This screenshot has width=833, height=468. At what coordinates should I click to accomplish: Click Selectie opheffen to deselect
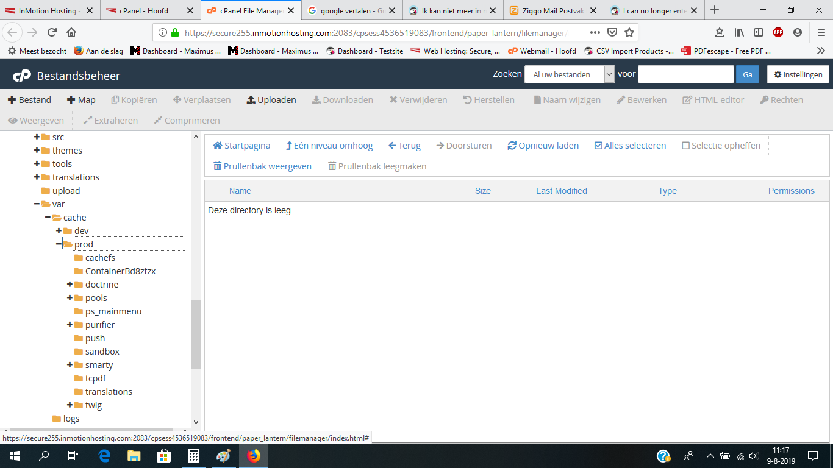(x=721, y=146)
